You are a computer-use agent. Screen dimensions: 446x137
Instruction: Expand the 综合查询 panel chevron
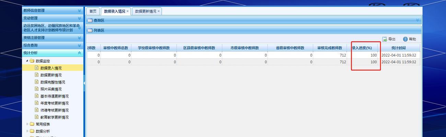pyautogui.click(x=79, y=46)
